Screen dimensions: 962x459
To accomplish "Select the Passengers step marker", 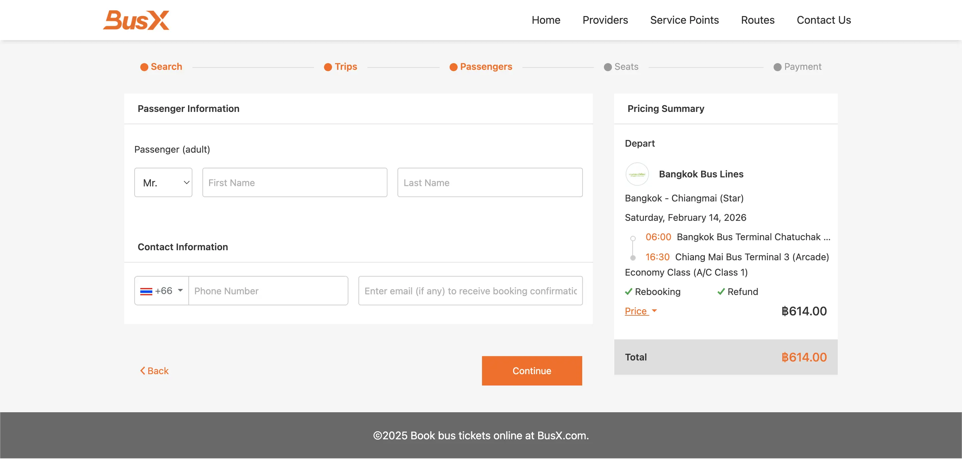I will (453, 67).
